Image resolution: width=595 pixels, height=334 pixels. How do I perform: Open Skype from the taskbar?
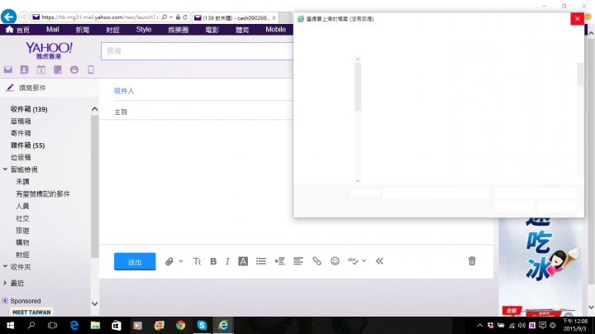202,325
